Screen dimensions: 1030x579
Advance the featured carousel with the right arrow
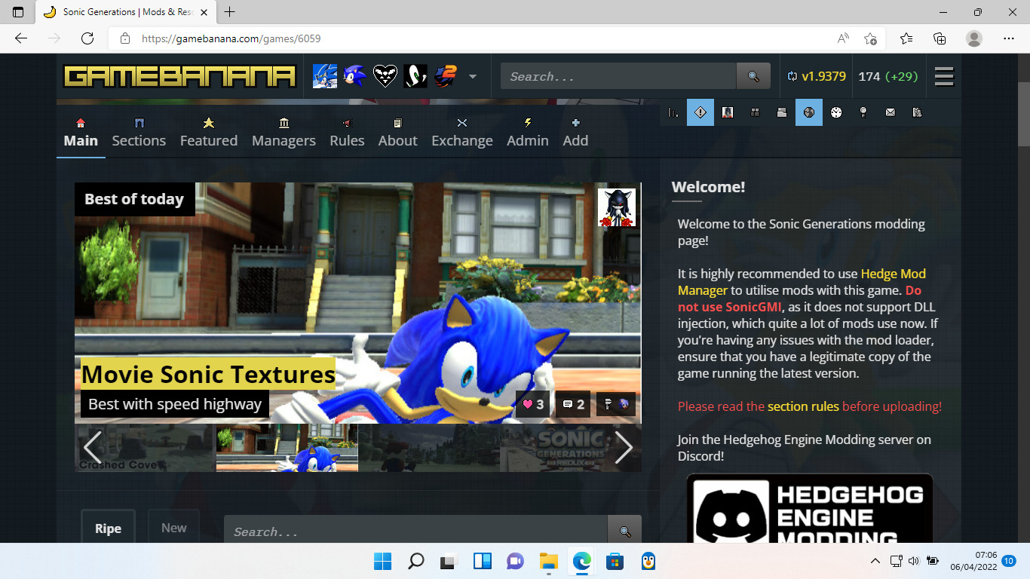(x=624, y=447)
